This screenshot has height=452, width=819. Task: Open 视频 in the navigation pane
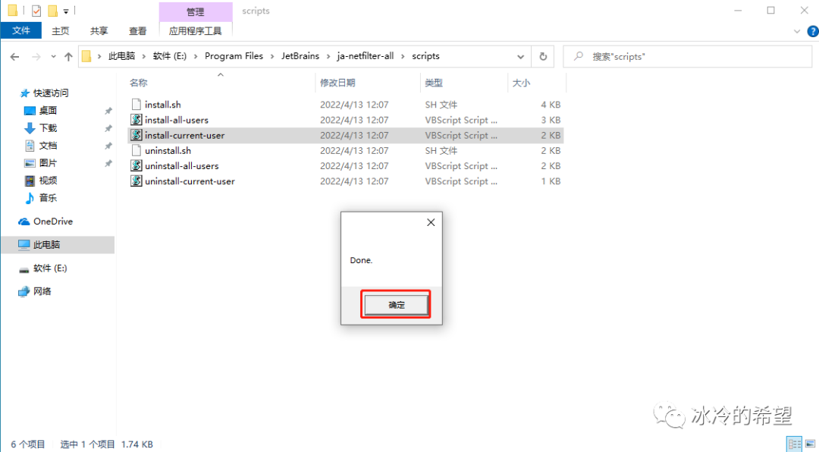(48, 180)
